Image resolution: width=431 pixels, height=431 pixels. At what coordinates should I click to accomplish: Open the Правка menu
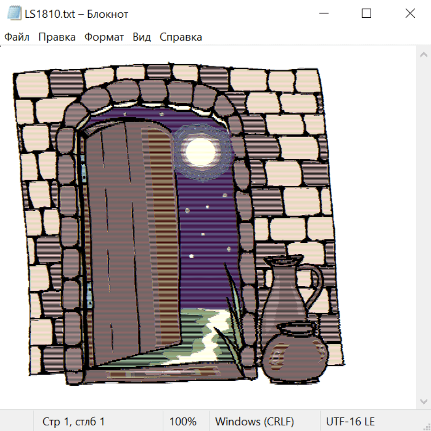57,37
